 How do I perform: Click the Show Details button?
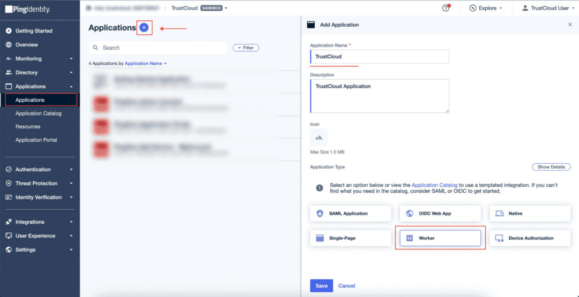[x=551, y=167]
